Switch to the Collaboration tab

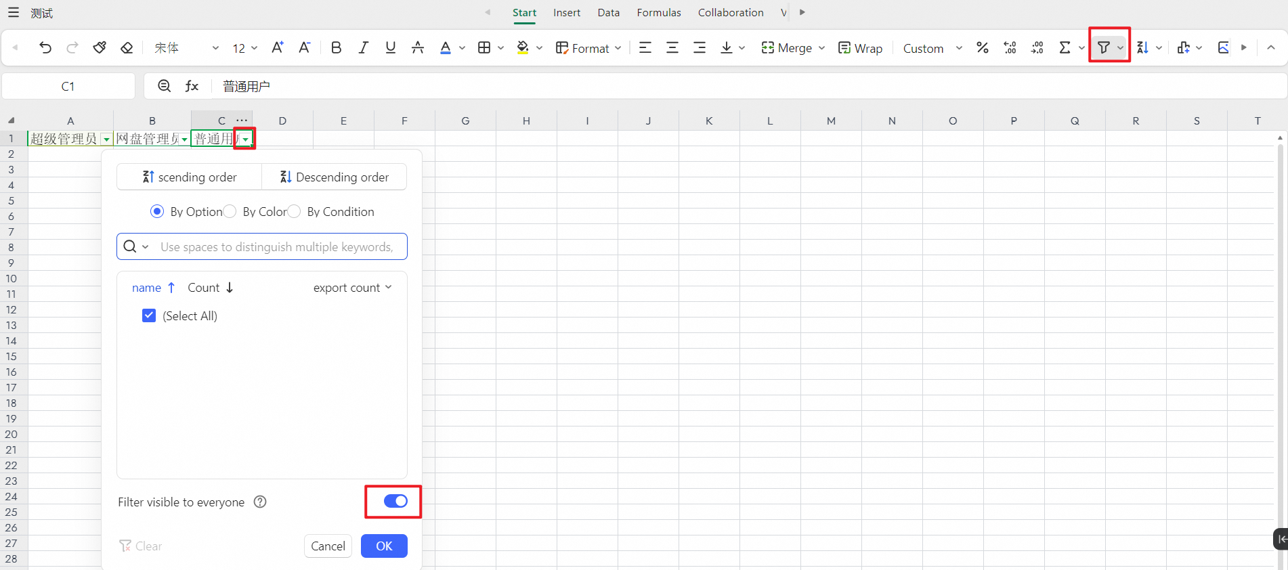click(x=731, y=13)
